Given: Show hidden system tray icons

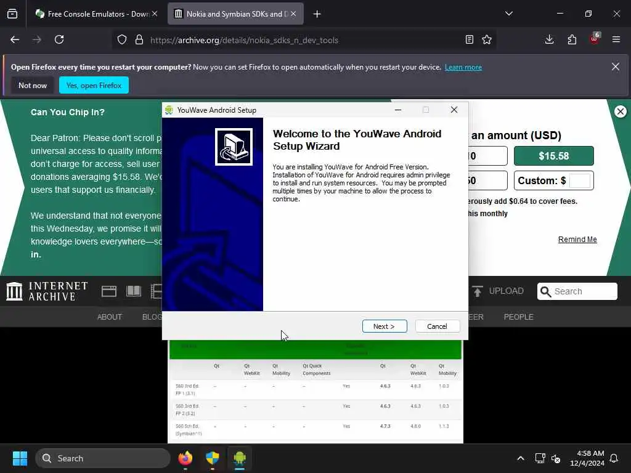Looking at the screenshot, I should coord(520,458).
